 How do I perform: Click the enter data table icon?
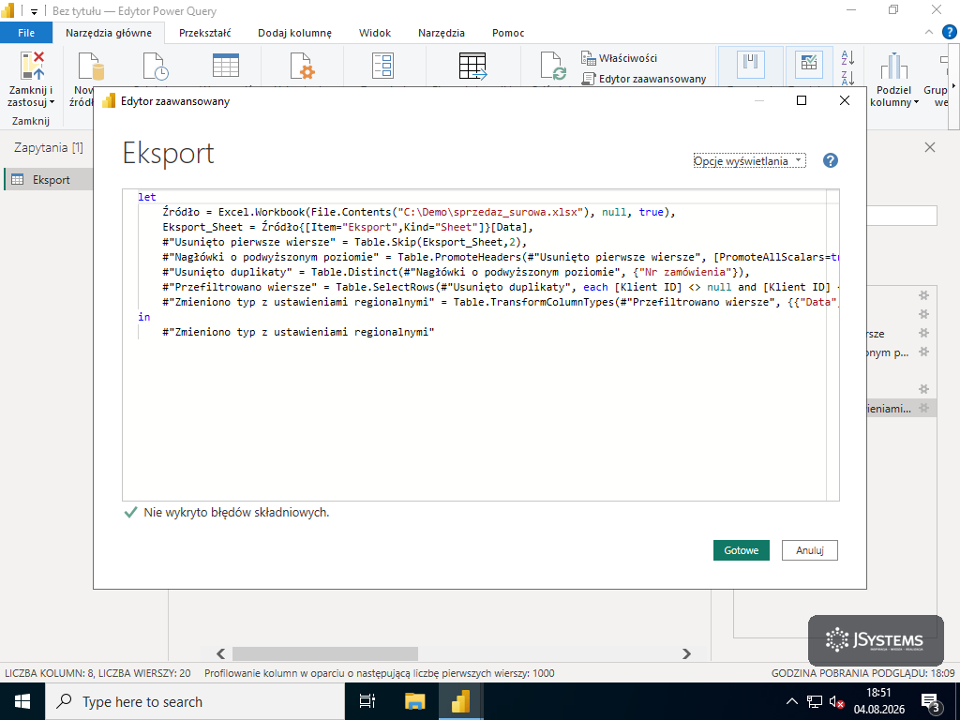(x=225, y=66)
